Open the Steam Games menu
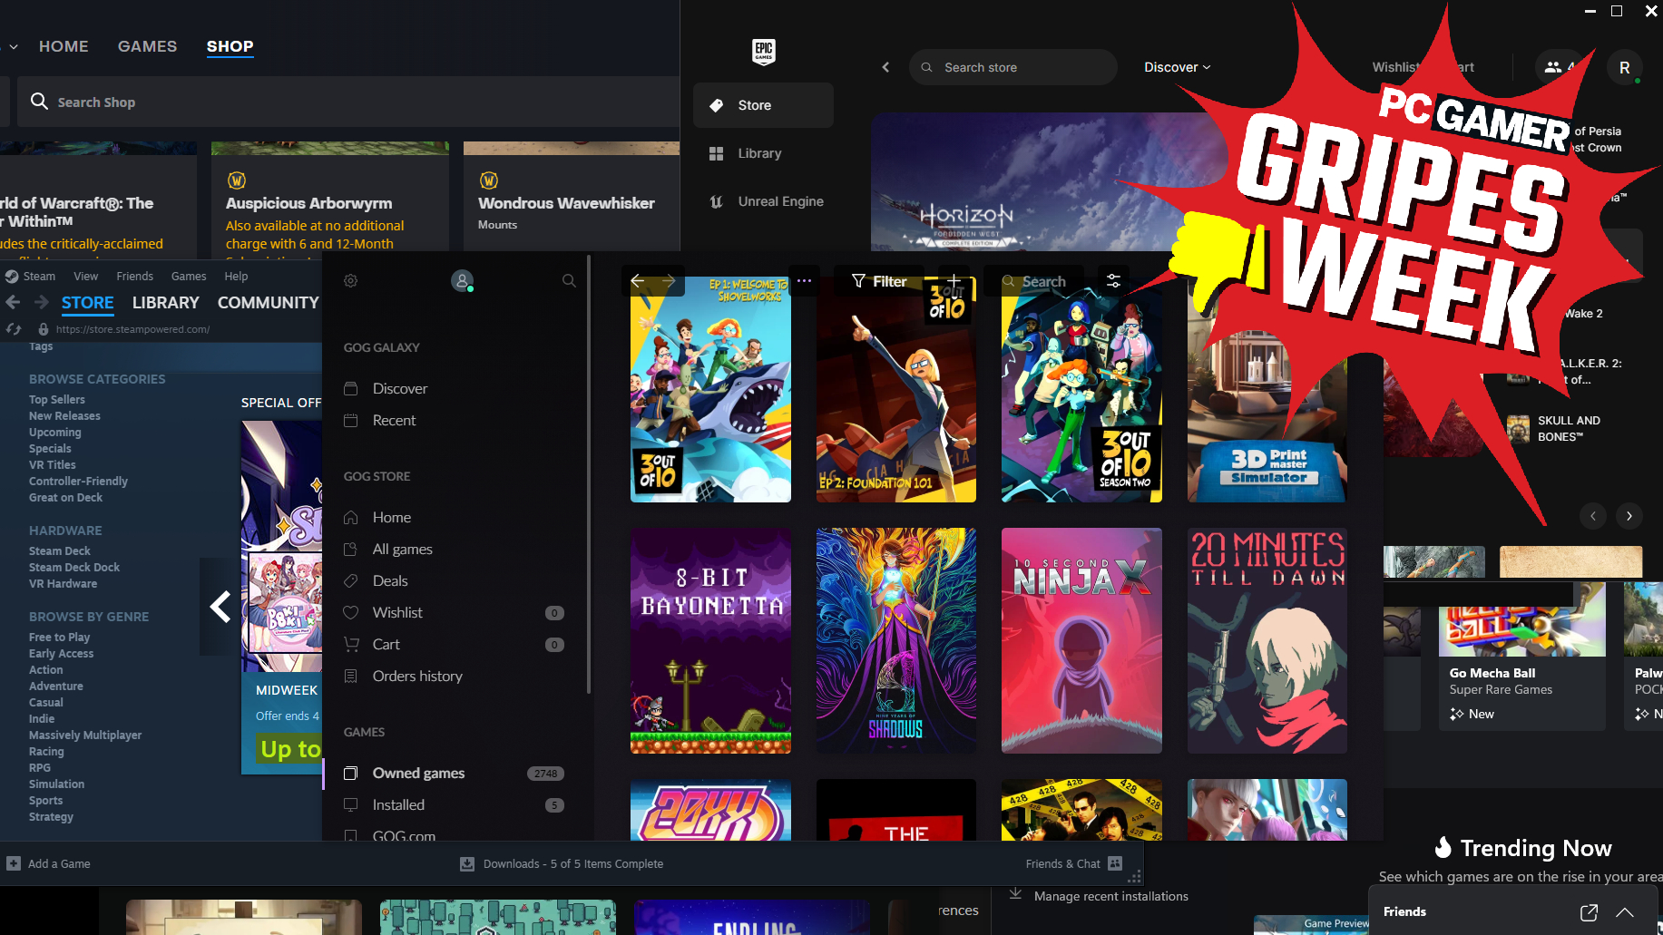The width and height of the screenshot is (1663, 935). [189, 277]
